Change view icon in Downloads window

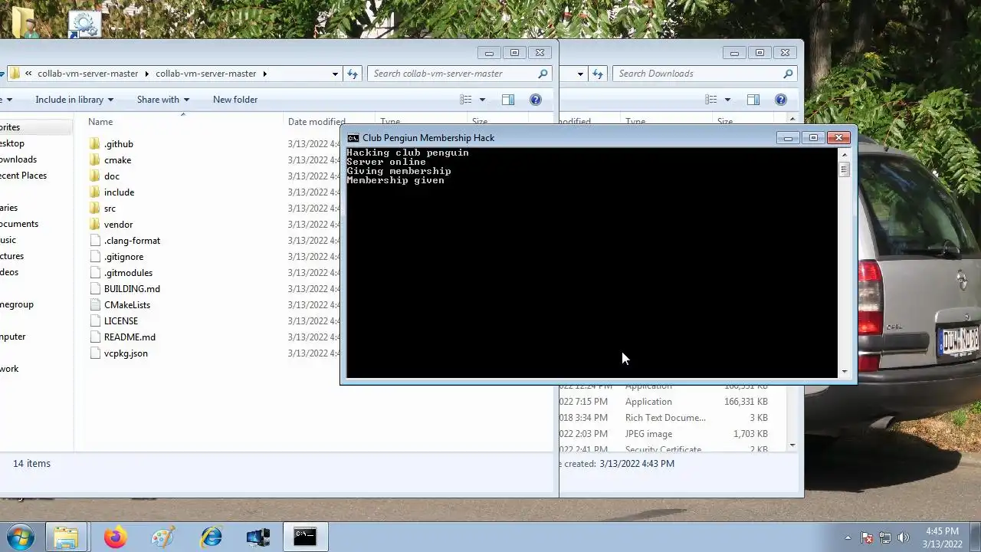710,100
